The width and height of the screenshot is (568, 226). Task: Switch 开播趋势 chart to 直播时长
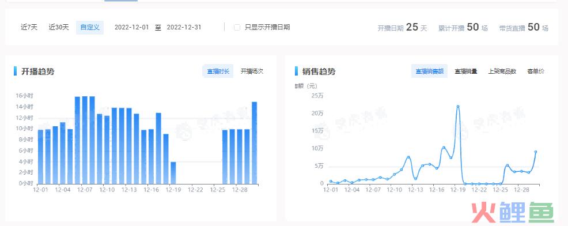pos(218,71)
